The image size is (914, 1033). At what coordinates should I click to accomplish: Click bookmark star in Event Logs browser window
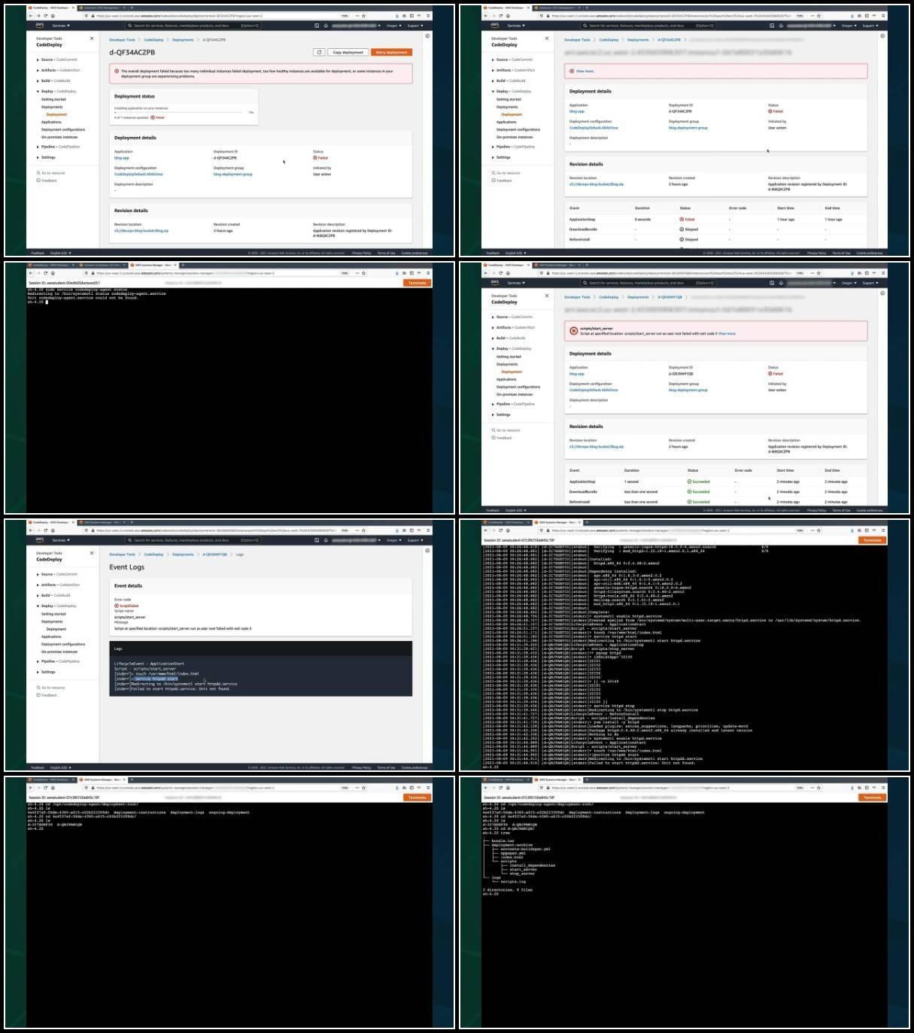[364, 530]
